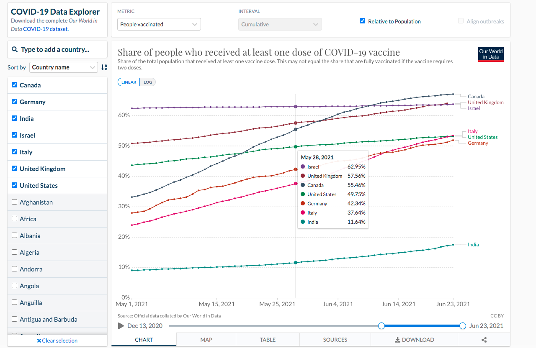
Task: Open the Interval Cumulative dropdown
Action: point(280,24)
